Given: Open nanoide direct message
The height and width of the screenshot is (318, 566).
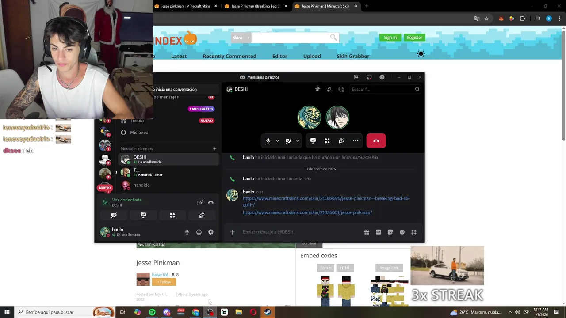Looking at the screenshot, I should tap(168, 185).
